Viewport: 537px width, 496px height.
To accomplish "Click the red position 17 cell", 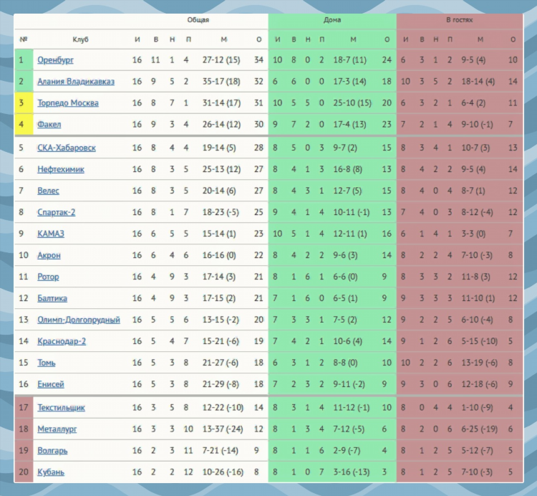I will [24, 408].
